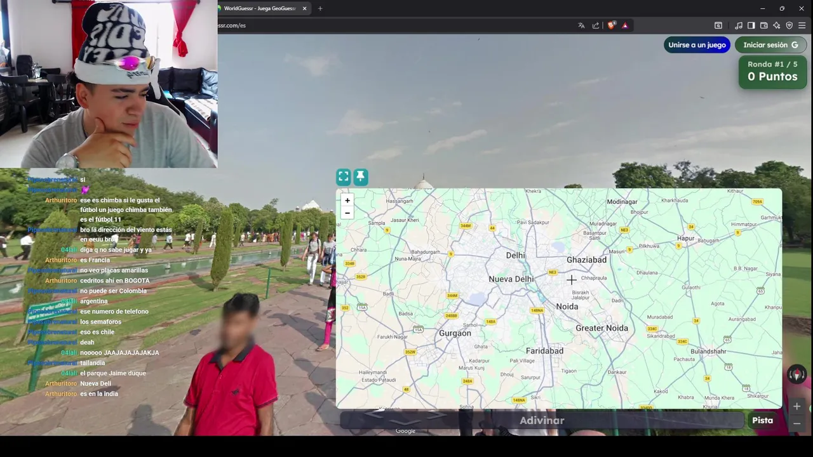813x457 pixels.
Task: Close the WorldGuessr tab
Action: pos(304,8)
